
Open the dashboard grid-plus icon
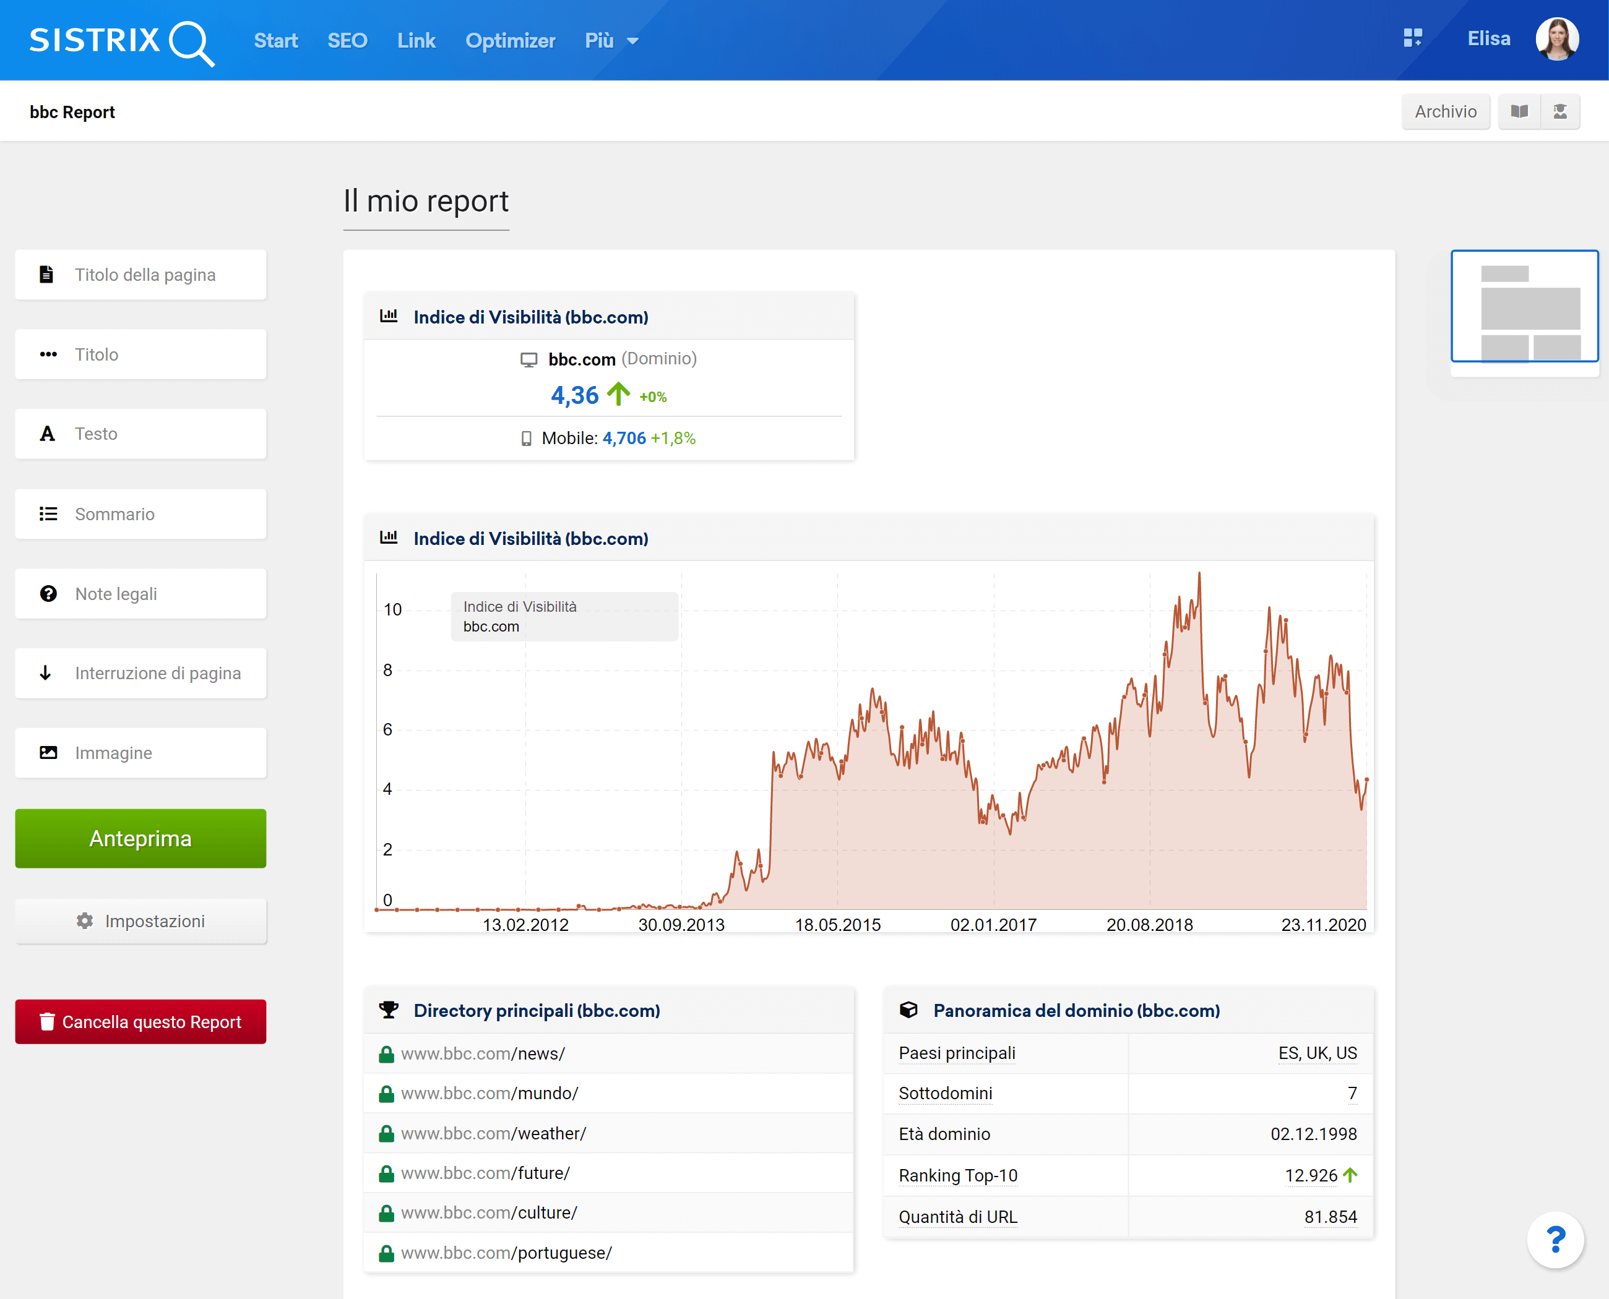click(x=1412, y=38)
